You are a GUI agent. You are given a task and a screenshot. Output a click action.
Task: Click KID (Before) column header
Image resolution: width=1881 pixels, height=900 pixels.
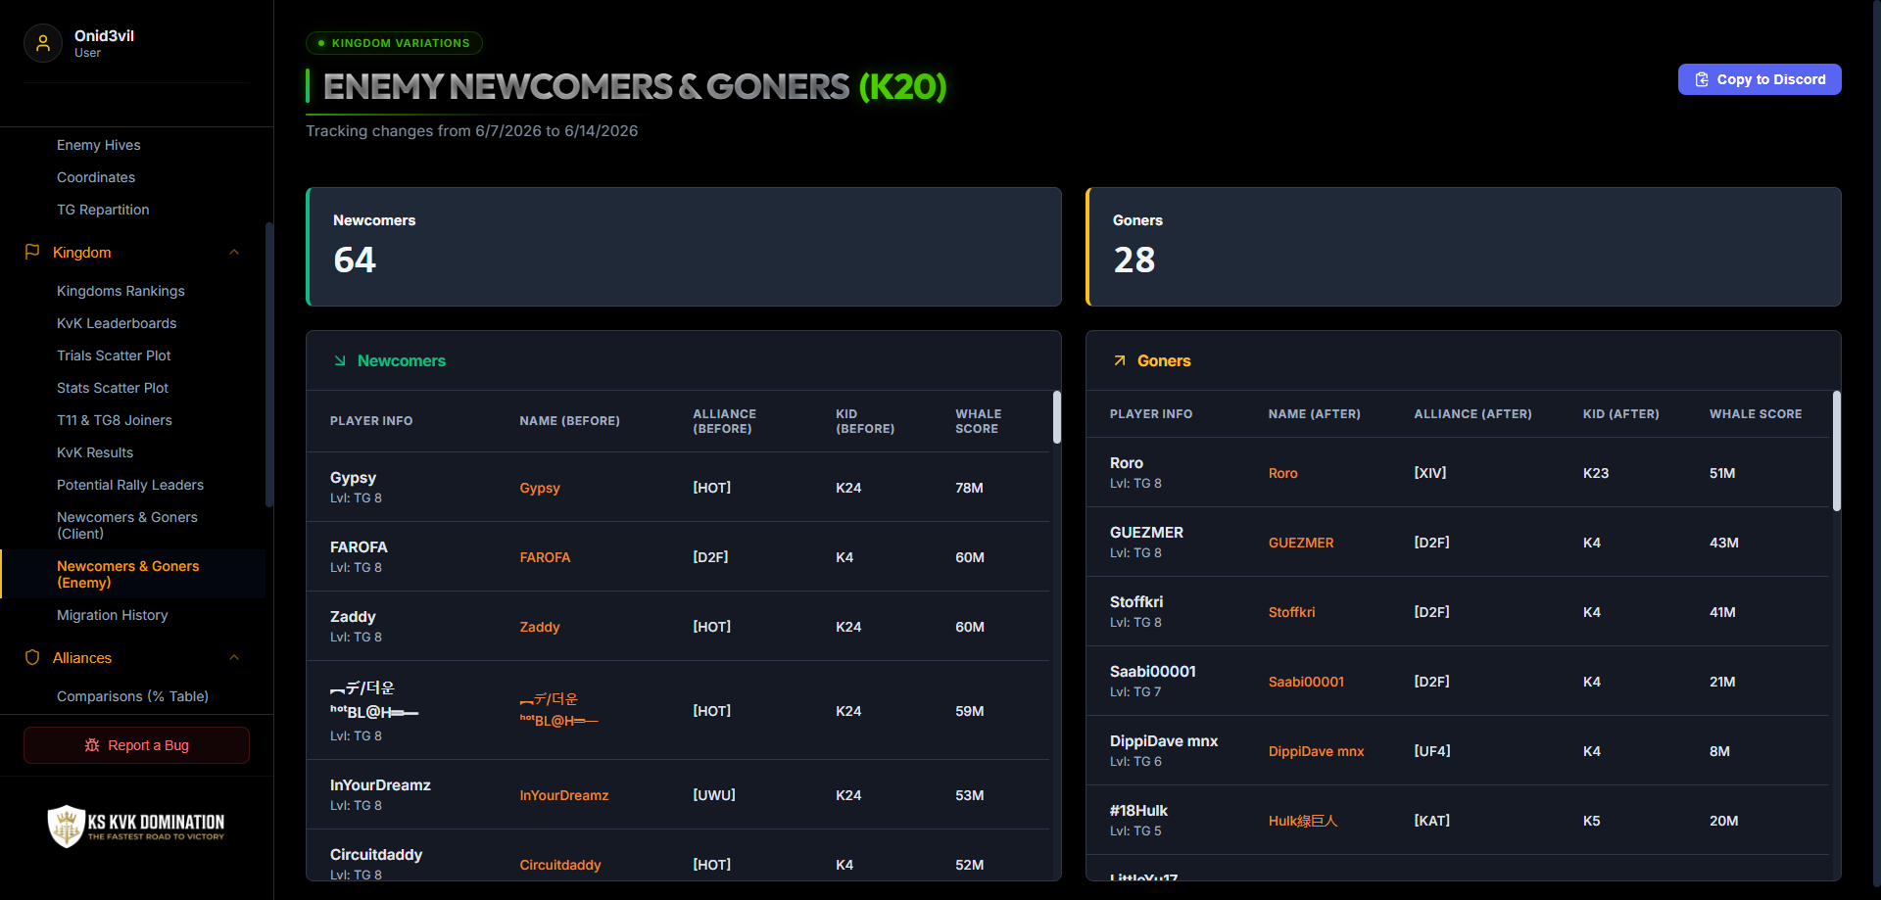click(865, 421)
